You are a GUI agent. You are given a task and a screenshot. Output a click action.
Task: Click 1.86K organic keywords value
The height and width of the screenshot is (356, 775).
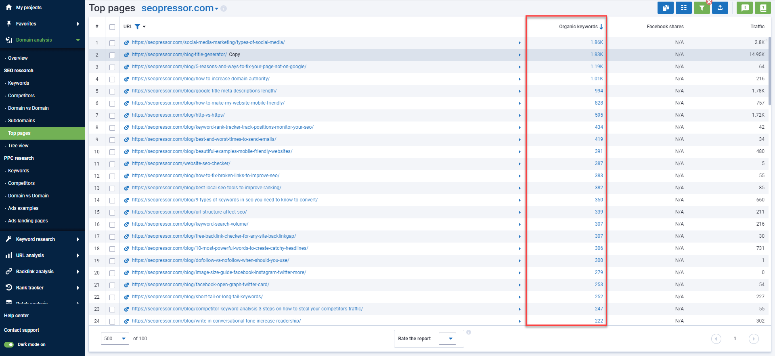(597, 42)
